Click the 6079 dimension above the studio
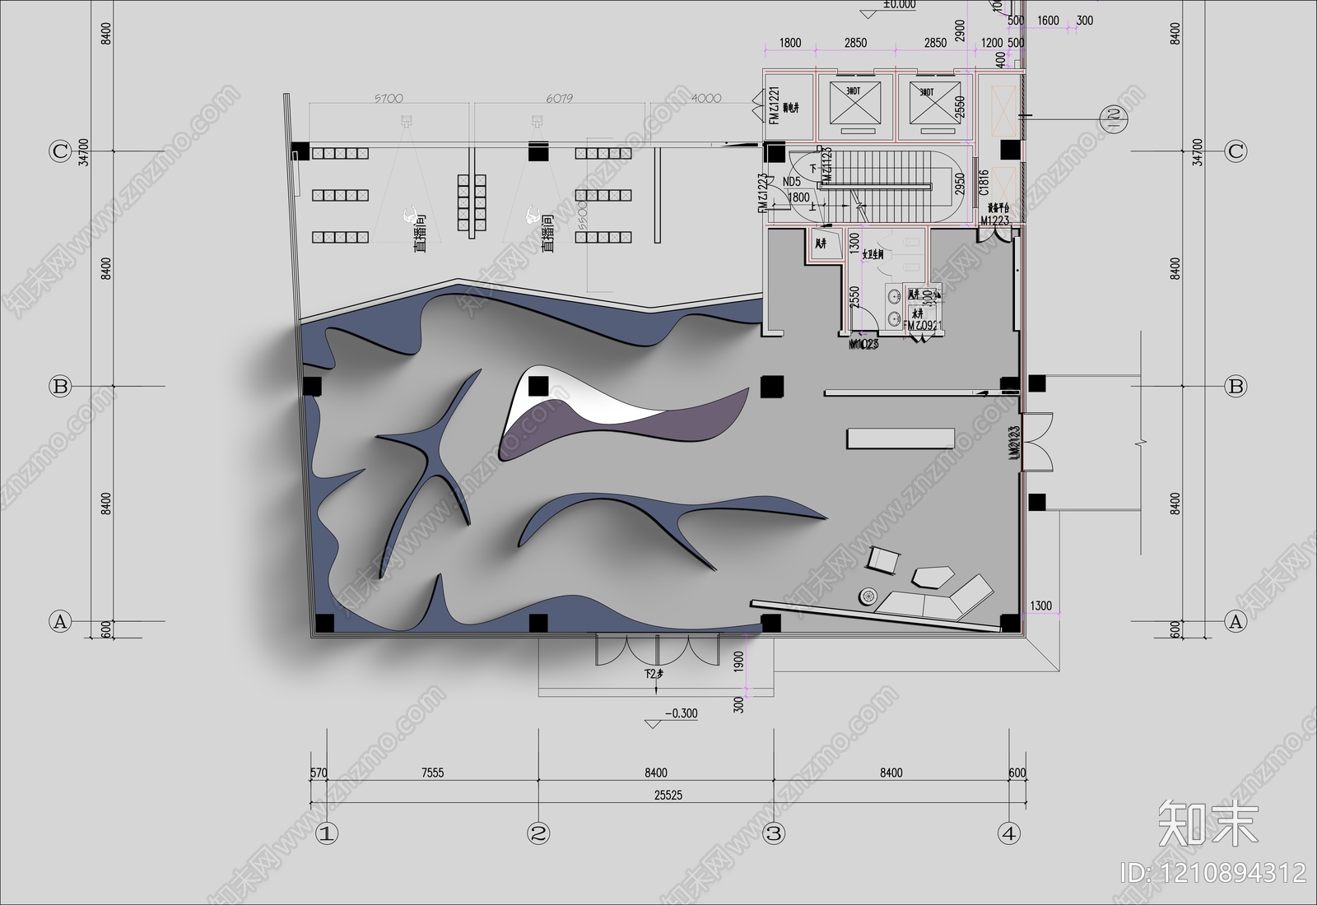The width and height of the screenshot is (1317, 905). [559, 99]
